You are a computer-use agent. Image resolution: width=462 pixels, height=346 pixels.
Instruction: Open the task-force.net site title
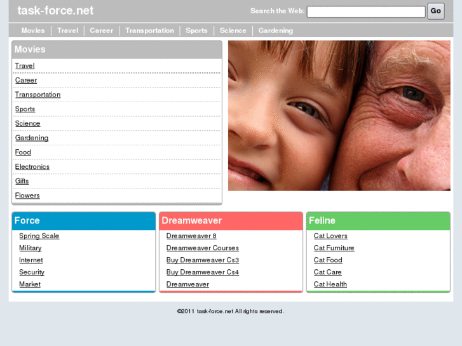(55, 11)
